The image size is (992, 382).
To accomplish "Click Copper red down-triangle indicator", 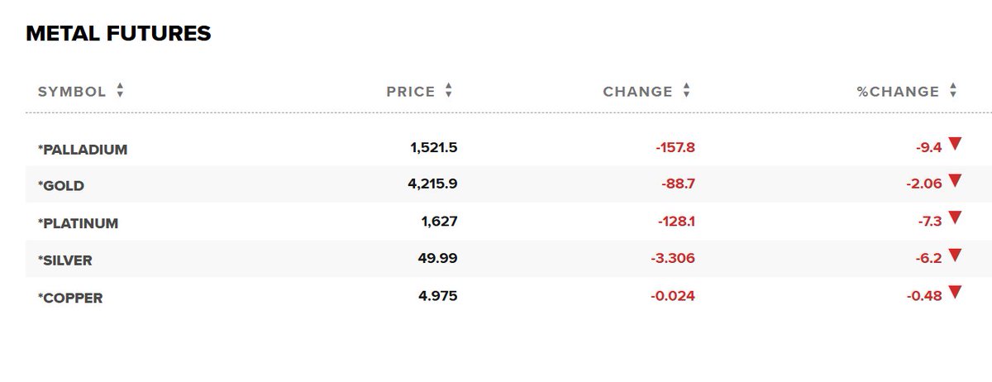I will tap(955, 291).
